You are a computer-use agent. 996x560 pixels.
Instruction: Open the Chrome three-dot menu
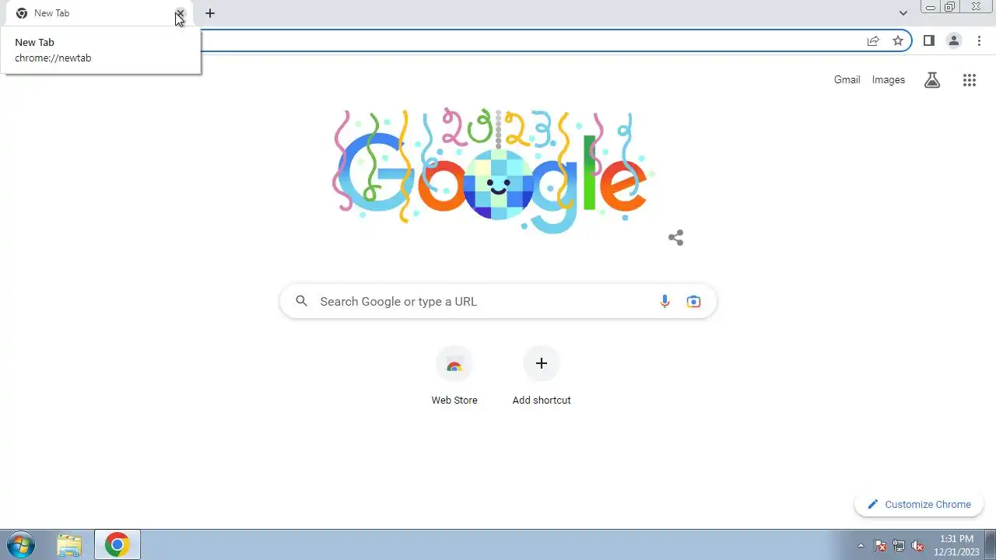979,40
